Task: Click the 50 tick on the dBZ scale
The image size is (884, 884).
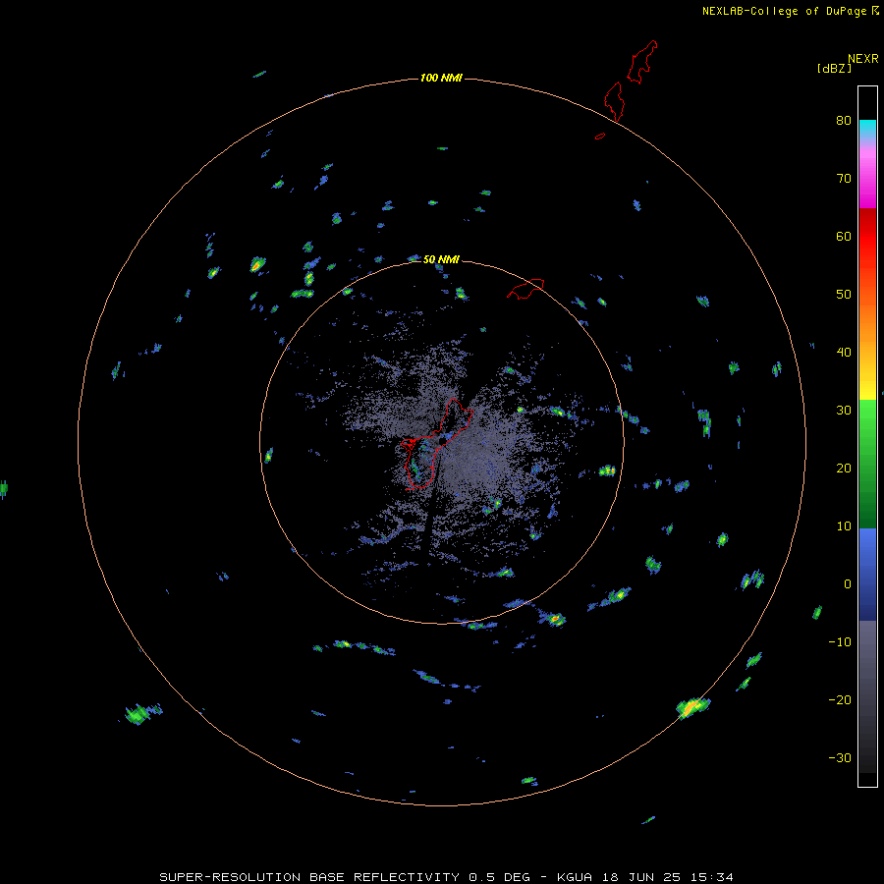Action: tap(844, 295)
